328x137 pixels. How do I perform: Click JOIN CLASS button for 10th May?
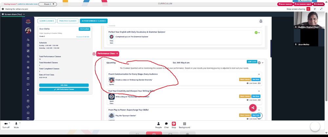(252, 62)
